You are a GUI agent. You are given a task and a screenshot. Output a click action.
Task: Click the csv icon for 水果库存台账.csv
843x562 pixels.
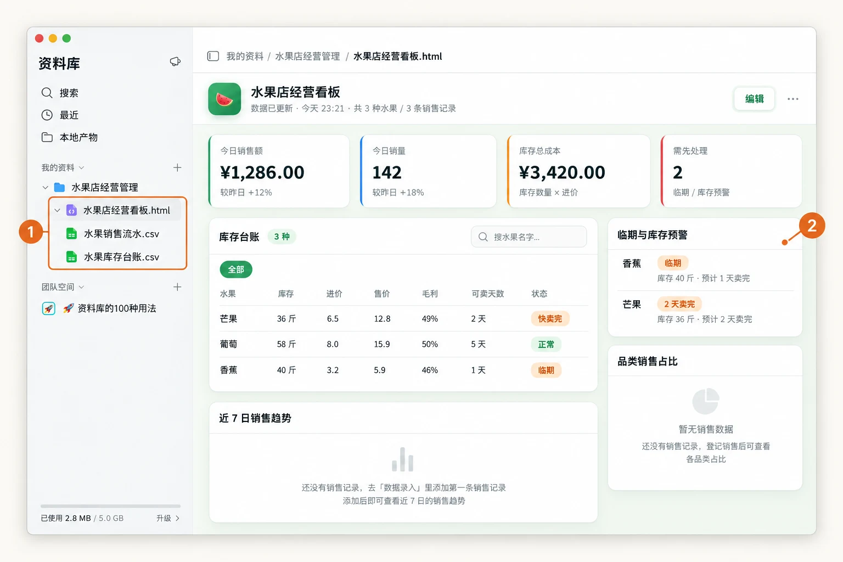pos(71,257)
